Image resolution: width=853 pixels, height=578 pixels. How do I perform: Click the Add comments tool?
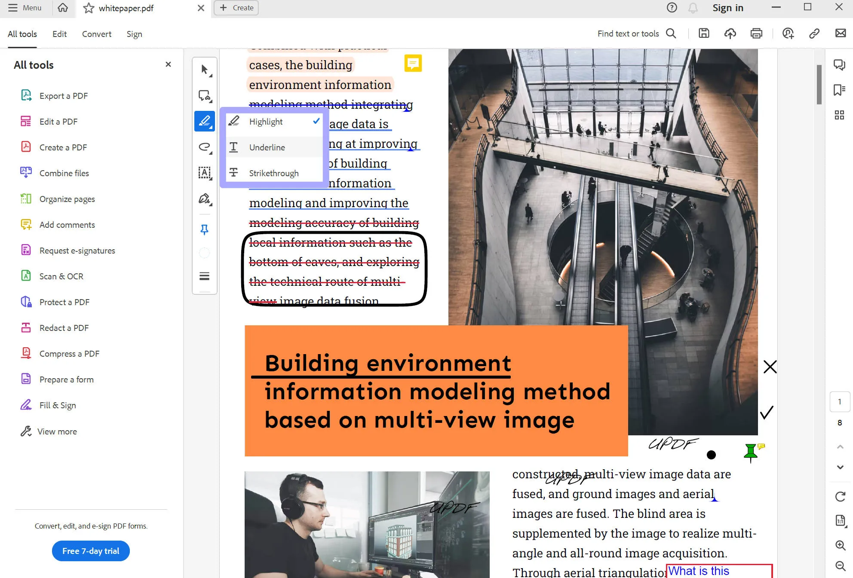coord(67,224)
